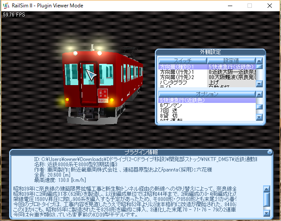Click scroll-up arrow of the オプション list
The image size is (281, 221).
[x=259, y=94]
